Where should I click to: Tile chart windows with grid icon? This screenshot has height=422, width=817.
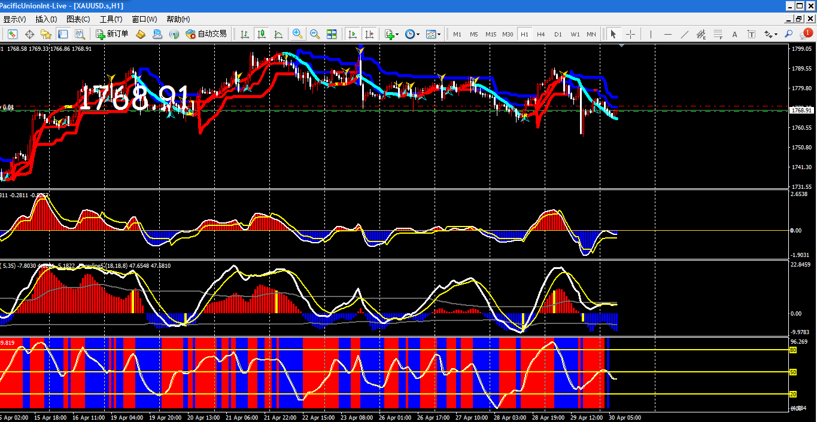pyautogui.click(x=332, y=34)
